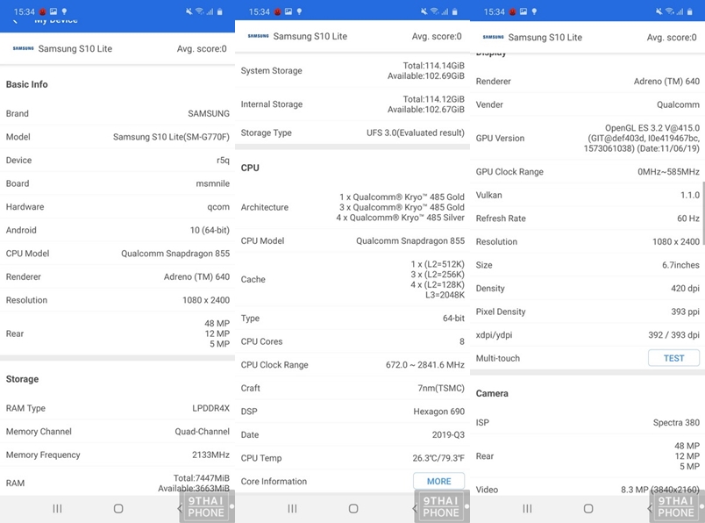Tap the Samsung logo above the Renderer row
This screenshot has width=705, height=523.
[493, 37]
